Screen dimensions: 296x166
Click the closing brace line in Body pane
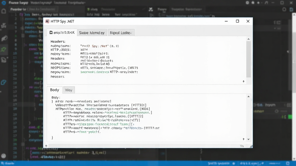click(x=52, y=137)
